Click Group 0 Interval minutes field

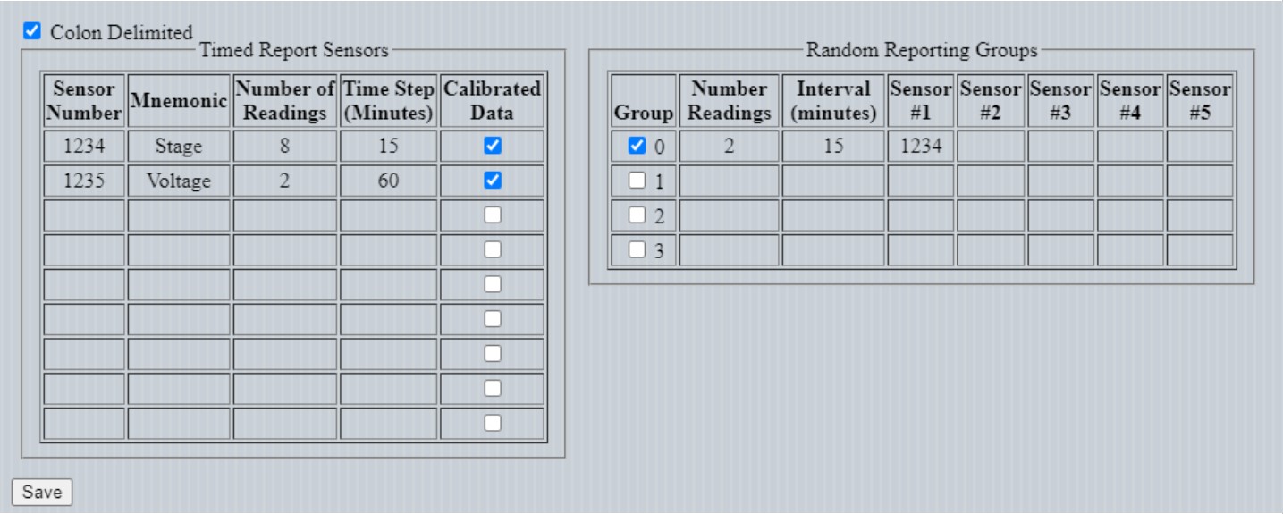tap(832, 146)
